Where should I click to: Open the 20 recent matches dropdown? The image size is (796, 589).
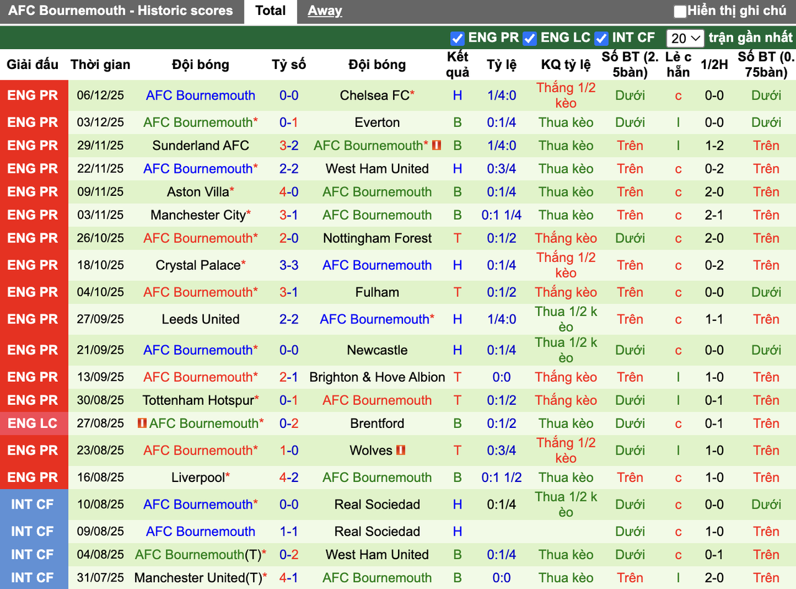coord(685,39)
